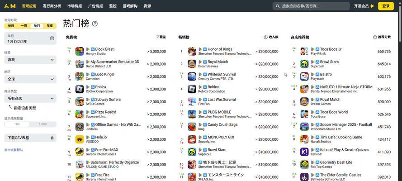Open 监控 in the top navigation
Viewport: 402px width, 181px height.
pyautogui.click(x=113, y=6)
